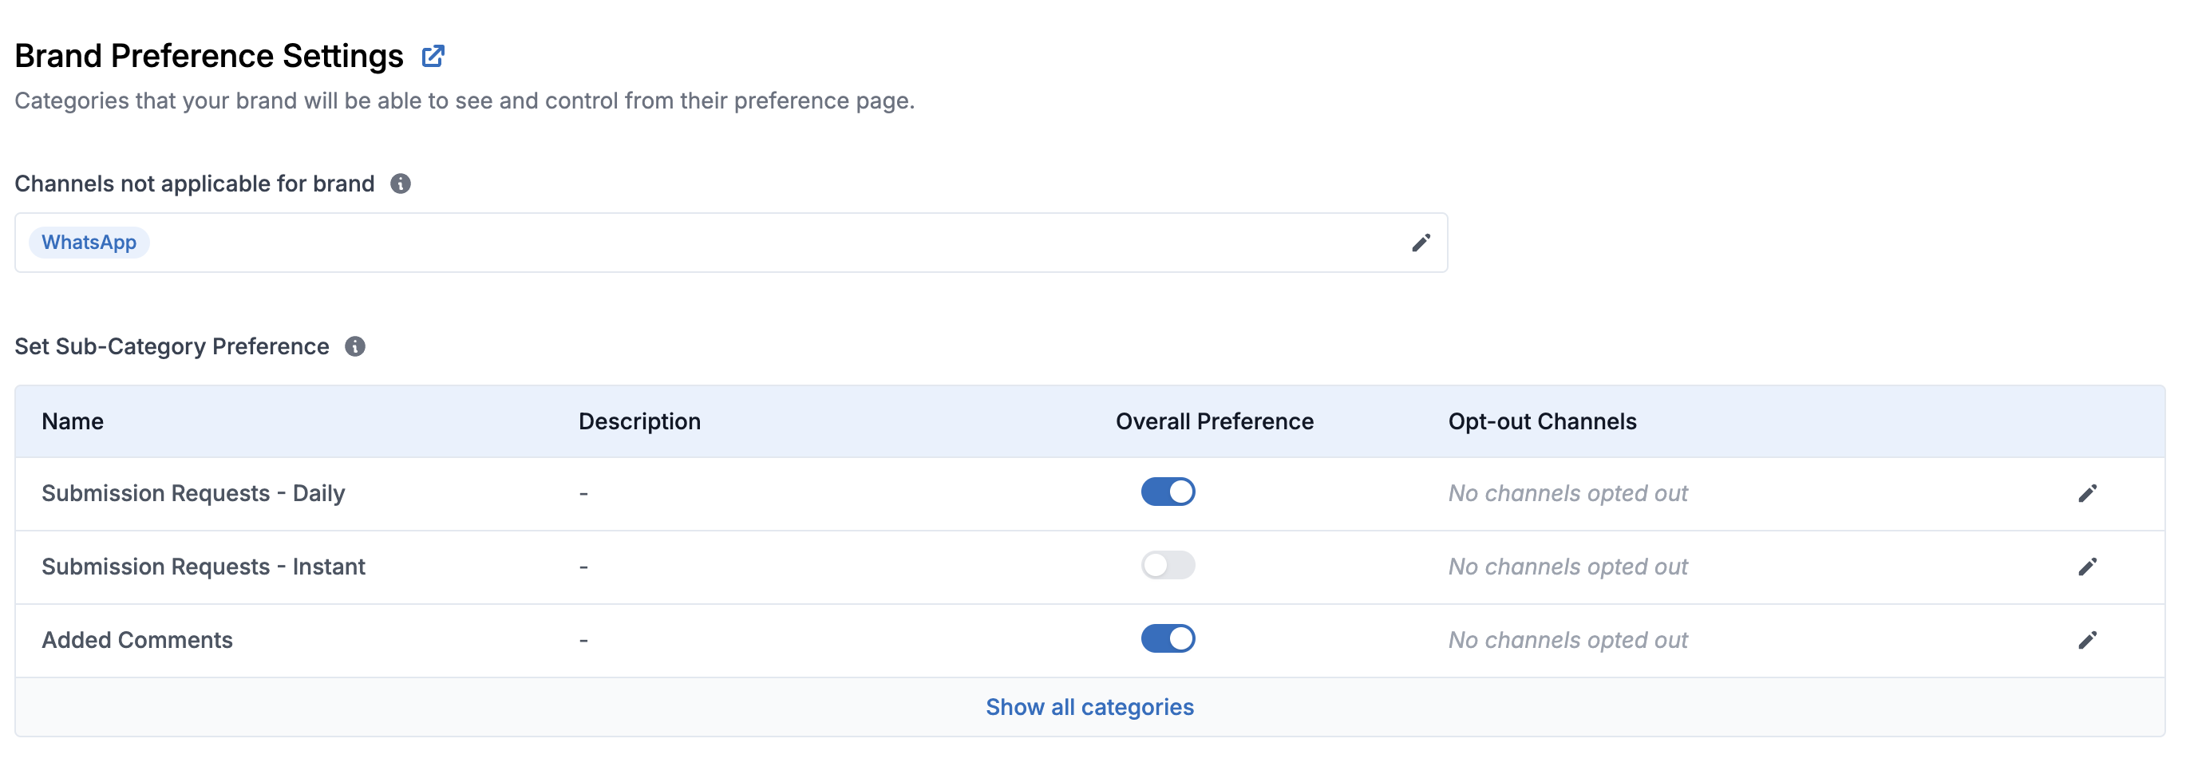Image resolution: width=2190 pixels, height=782 pixels.
Task: Click the Description column header
Action: coord(639,421)
